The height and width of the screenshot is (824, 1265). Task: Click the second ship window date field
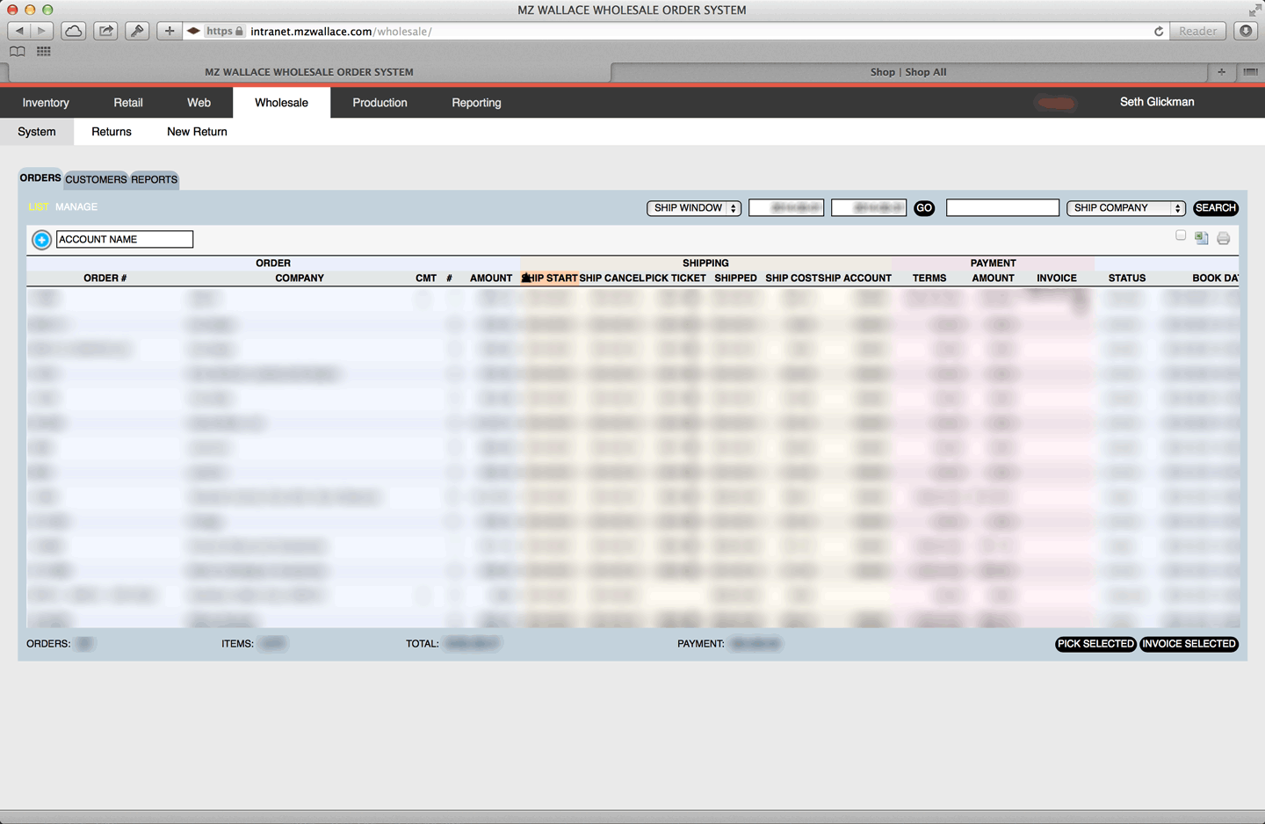point(869,208)
